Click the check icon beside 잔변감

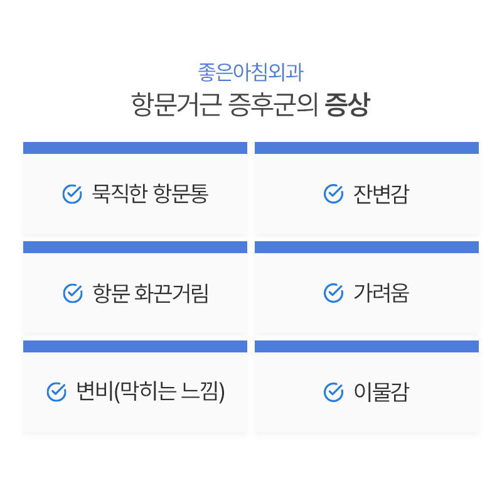(x=333, y=194)
